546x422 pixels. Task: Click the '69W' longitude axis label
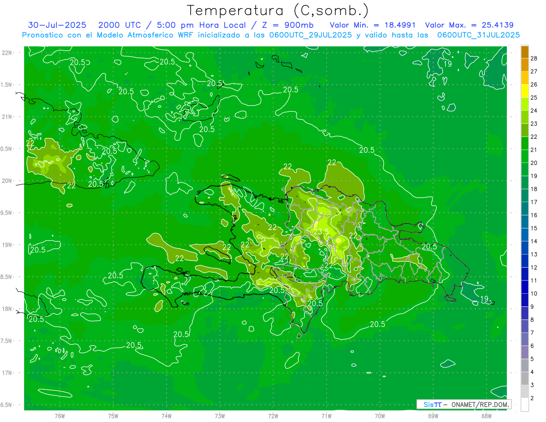click(433, 416)
